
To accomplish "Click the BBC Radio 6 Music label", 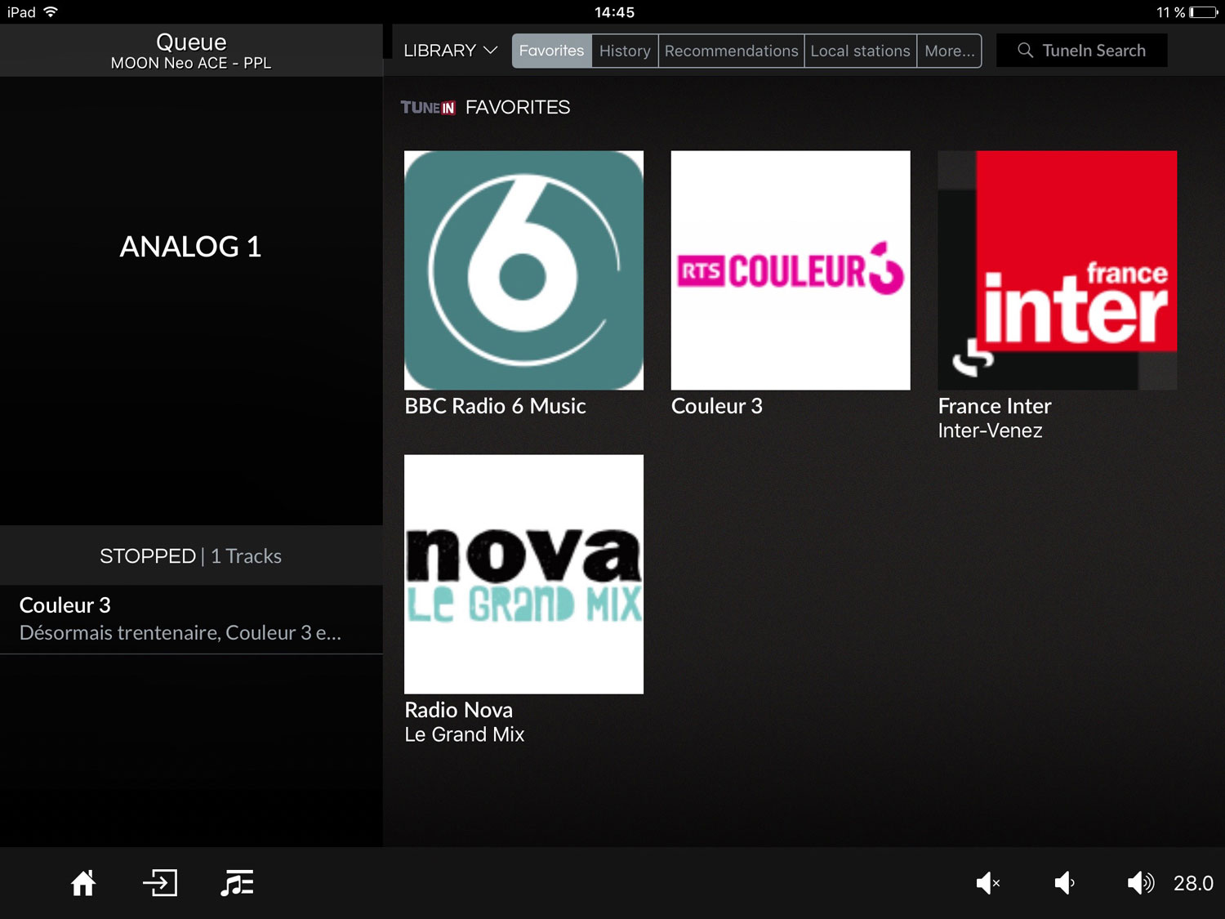I will 495,406.
